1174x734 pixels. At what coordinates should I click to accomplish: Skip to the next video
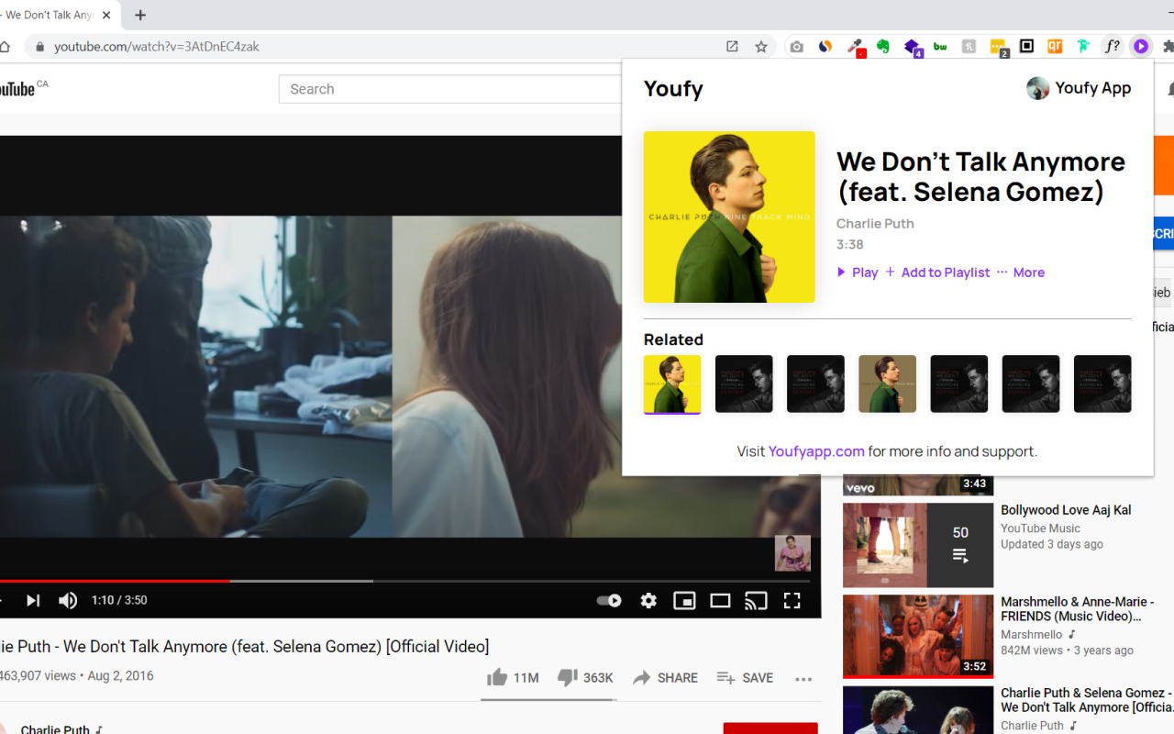pyautogui.click(x=33, y=600)
